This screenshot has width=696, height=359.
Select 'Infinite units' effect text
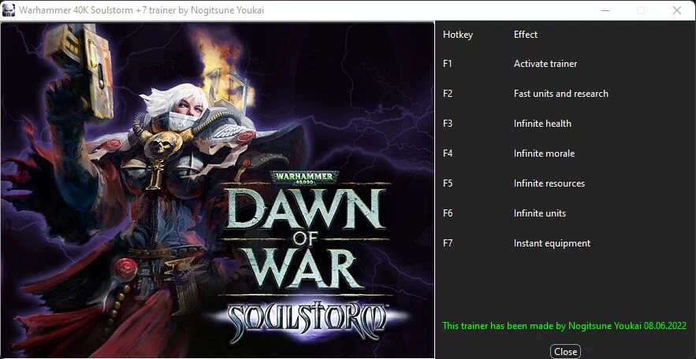click(540, 213)
